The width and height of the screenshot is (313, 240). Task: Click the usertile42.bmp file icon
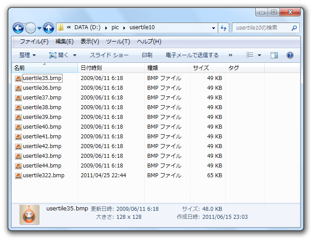(19, 147)
